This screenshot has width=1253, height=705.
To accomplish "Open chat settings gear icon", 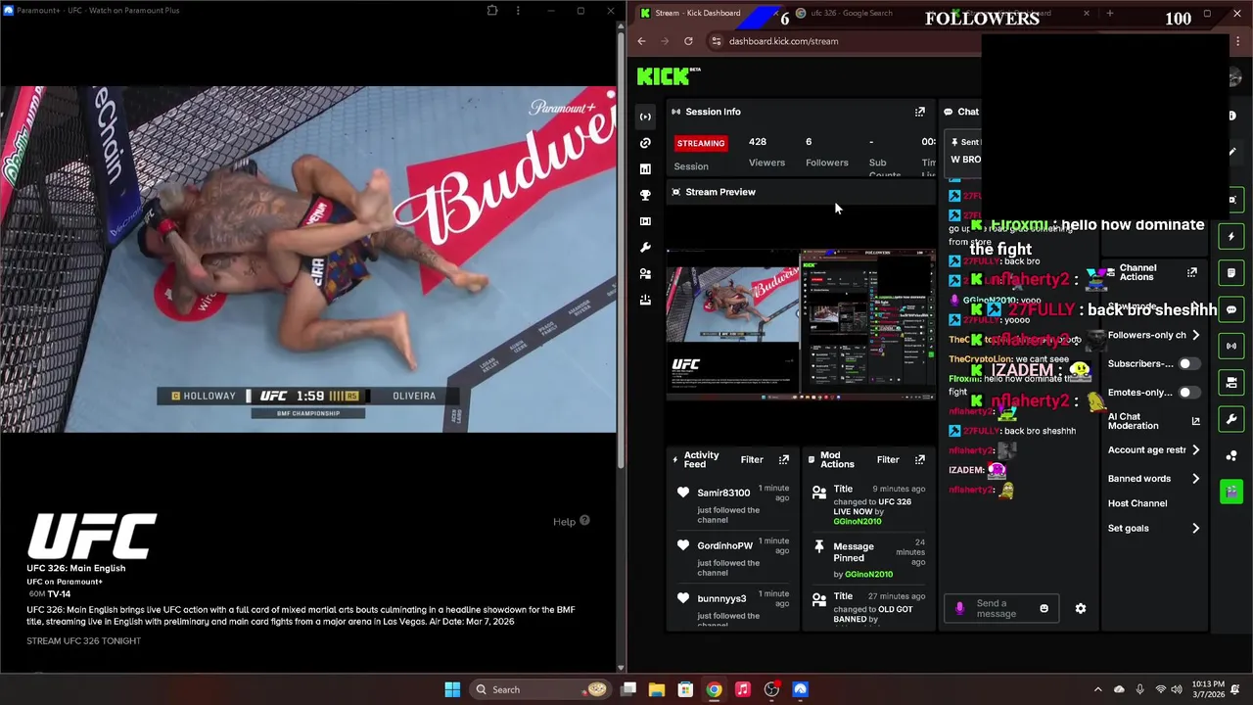I will click(x=1081, y=608).
